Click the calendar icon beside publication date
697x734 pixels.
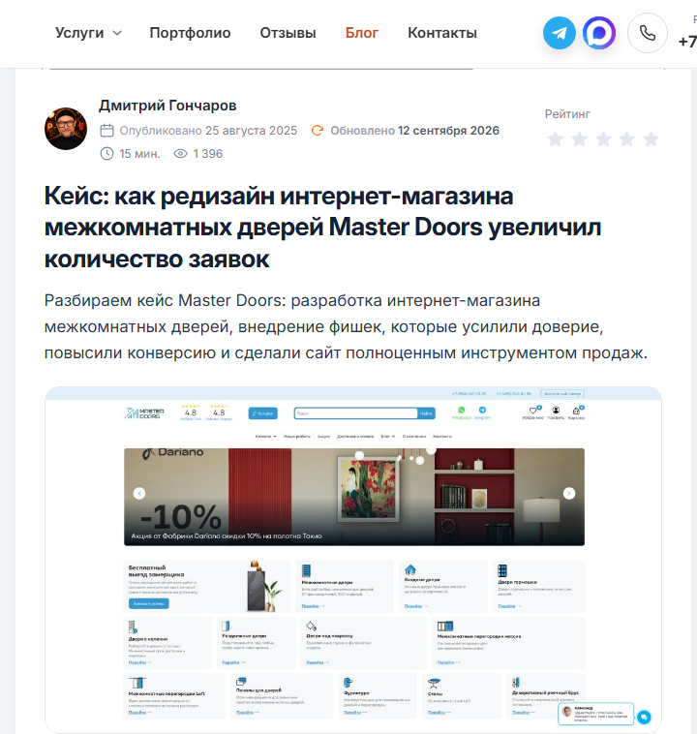106,130
